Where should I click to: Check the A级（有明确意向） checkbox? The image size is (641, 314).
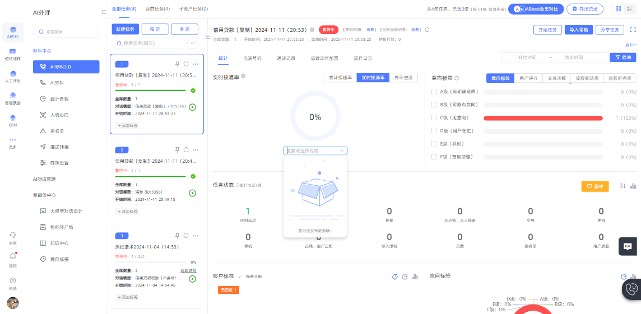coord(434,91)
